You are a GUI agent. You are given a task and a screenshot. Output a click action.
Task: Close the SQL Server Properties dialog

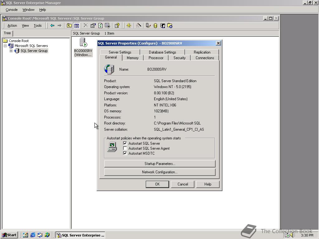(218, 43)
